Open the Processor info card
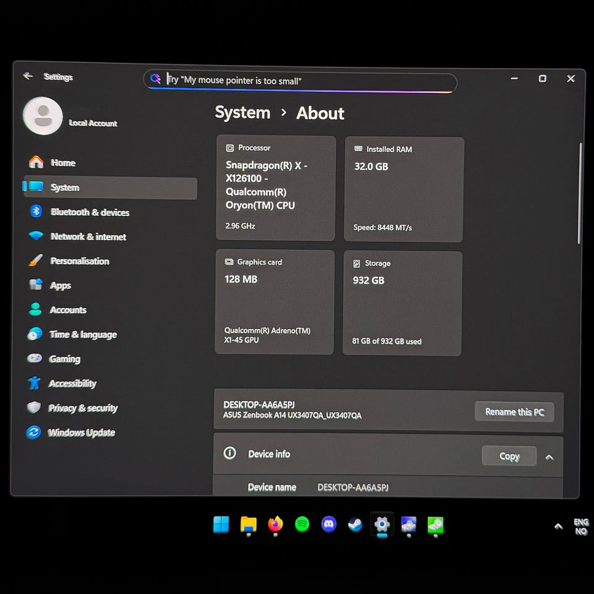The height and width of the screenshot is (594, 594). [x=276, y=188]
